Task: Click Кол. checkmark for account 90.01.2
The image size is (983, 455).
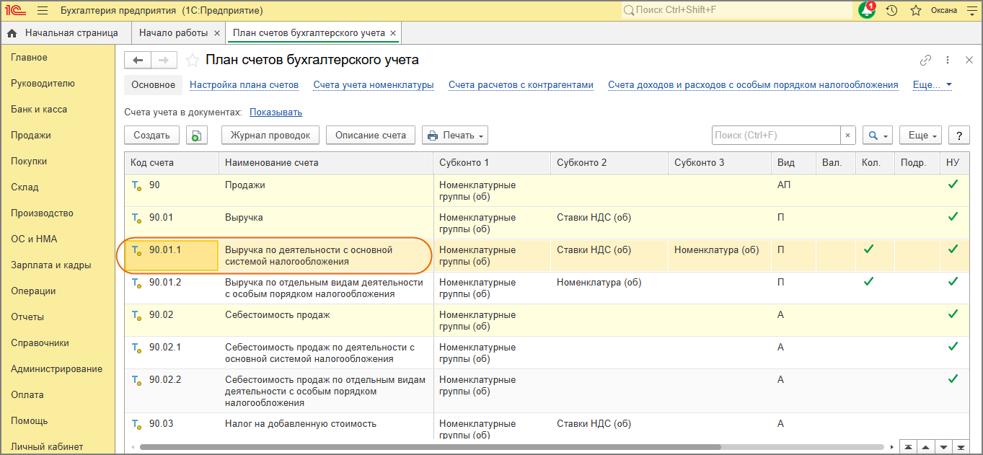Action: [868, 282]
